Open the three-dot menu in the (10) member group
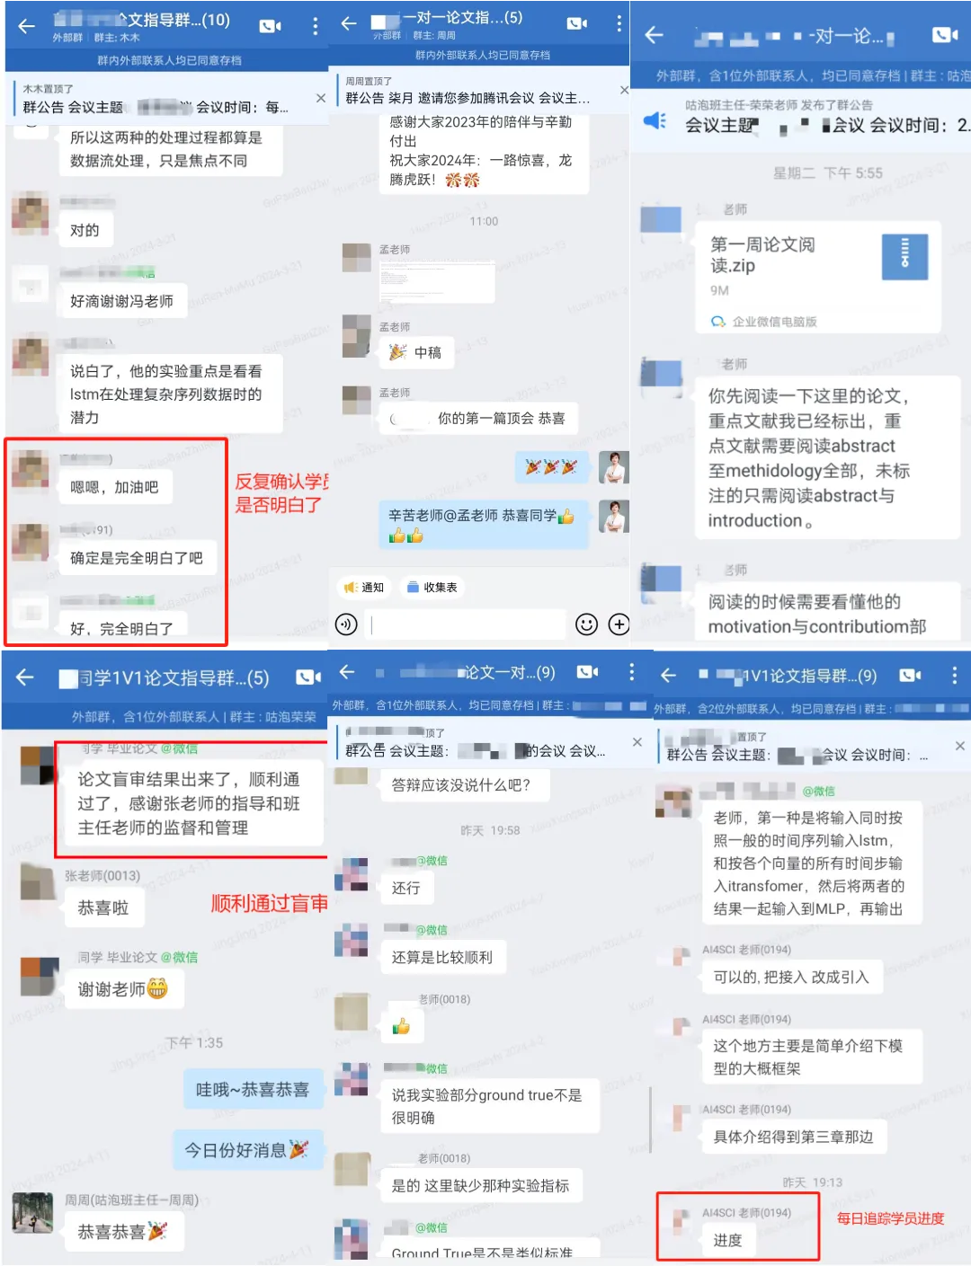This screenshot has width=971, height=1266. pyautogui.click(x=315, y=26)
